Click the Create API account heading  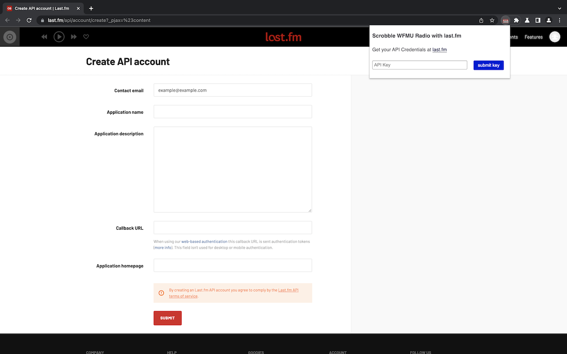click(x=128, y=62)
